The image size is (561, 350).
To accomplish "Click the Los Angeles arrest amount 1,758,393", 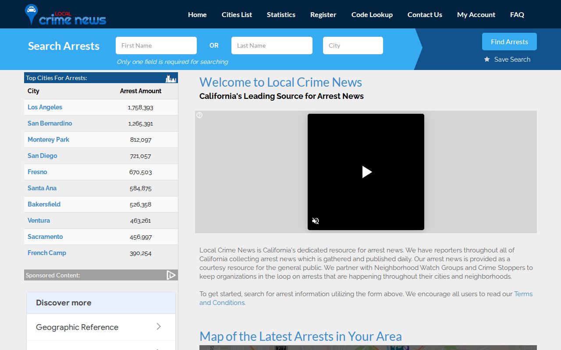I will click(x=141, y=107).
